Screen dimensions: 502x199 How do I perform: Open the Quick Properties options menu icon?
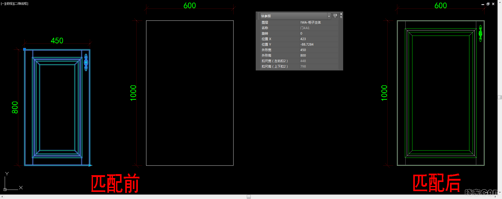click(341, 17)
